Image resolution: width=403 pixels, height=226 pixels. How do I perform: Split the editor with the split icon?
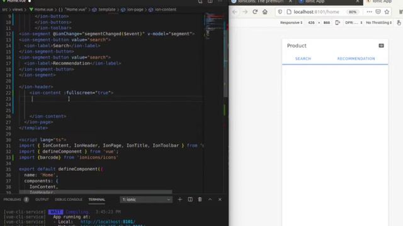(x=210, y=1)
